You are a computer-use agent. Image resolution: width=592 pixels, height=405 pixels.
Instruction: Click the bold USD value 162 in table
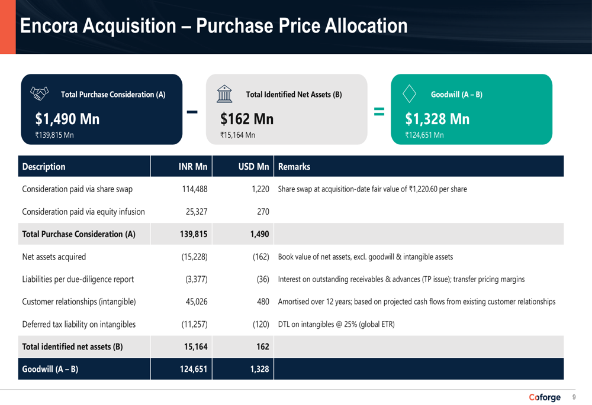(x=263, y=346)
